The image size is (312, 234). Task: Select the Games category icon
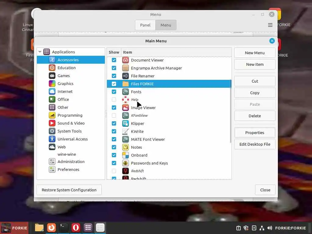point(52,76)
